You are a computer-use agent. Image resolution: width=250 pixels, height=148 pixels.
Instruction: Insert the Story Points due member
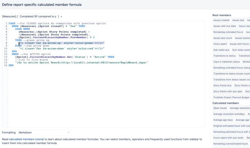click(x=222, y=86)
